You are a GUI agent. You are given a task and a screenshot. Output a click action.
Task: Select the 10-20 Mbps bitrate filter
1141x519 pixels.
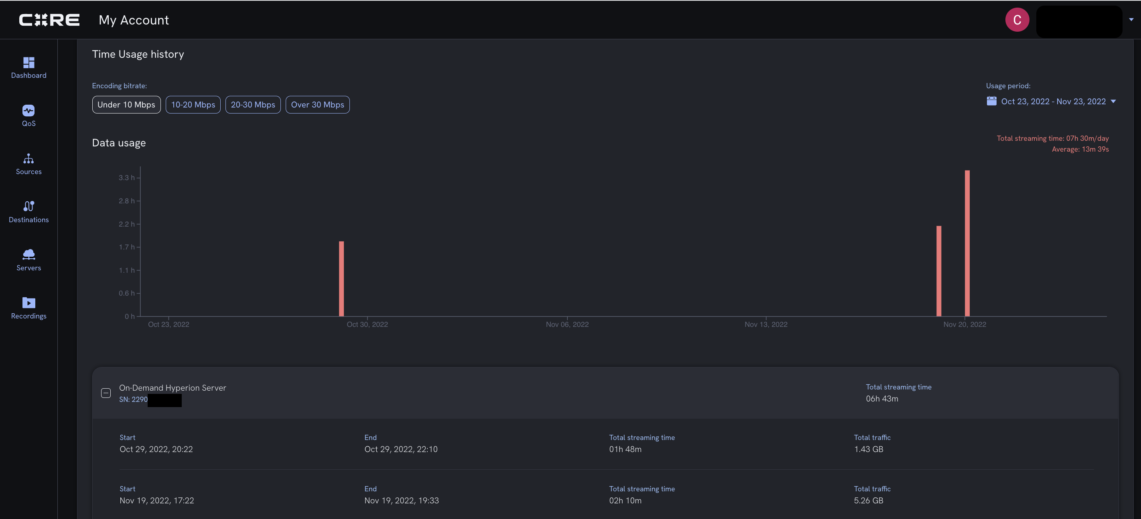[x=193, y=105]
